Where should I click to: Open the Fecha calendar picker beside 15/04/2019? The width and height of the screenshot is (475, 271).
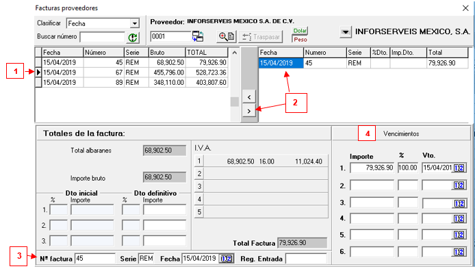(226, 259)
